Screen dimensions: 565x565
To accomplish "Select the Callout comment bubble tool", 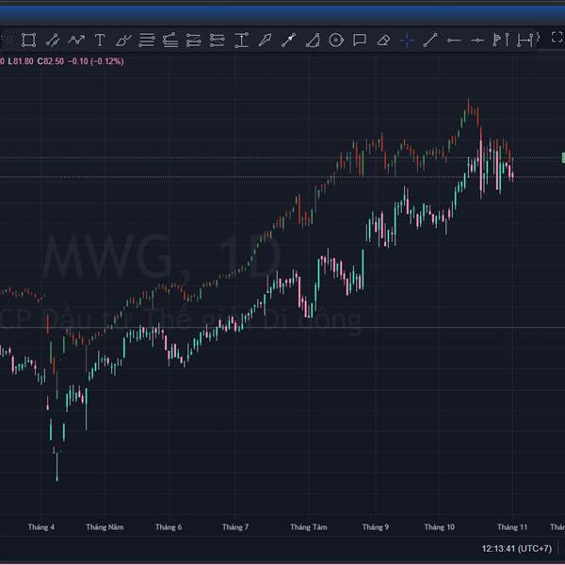I will pos(360,40).
